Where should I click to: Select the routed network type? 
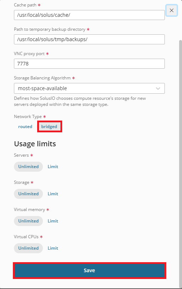pyautogui.click(x=25, y=127)
